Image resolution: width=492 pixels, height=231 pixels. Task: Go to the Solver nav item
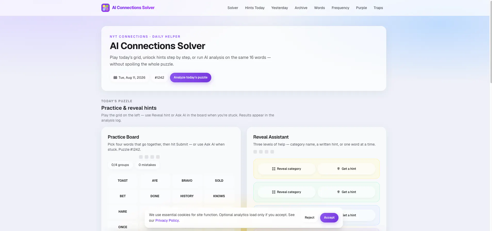(x=233, y=8)
